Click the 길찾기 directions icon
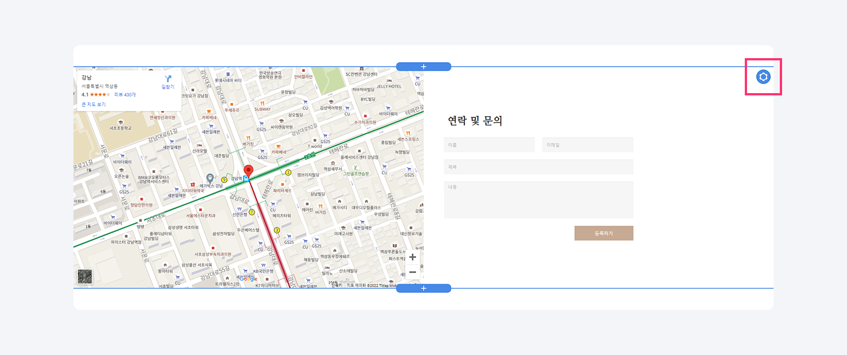This screenshot has width=847, height=355. (x=168, y=79)
